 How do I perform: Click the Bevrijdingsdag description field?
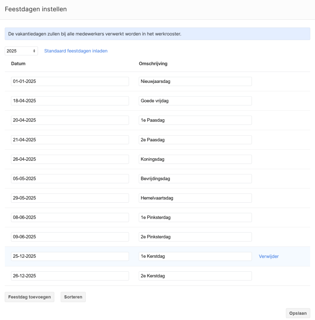[195, 178]
